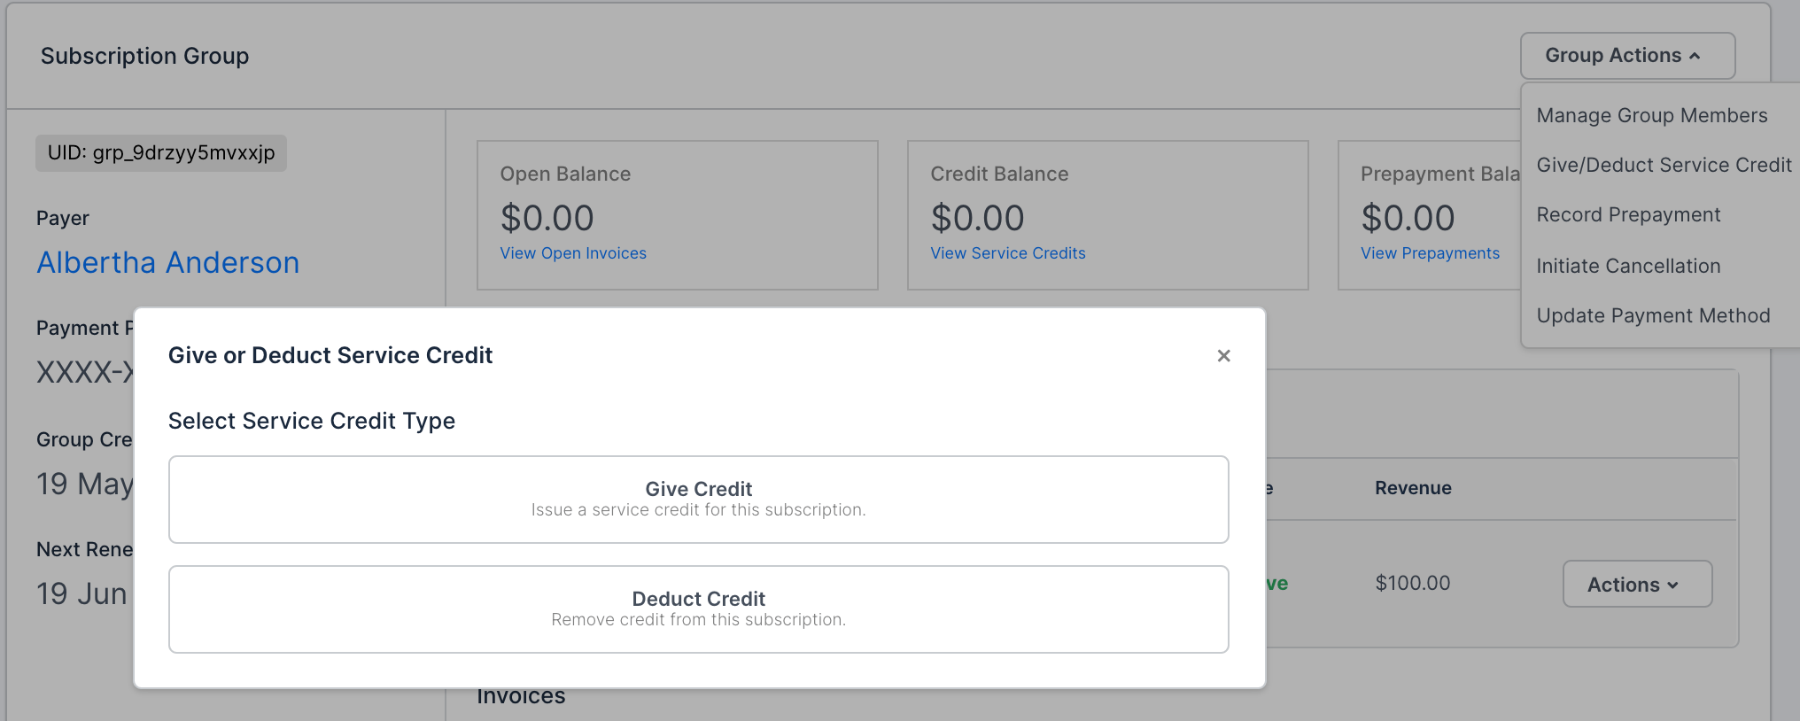Collapse the Group Actions dropdown
Image resolution: width=1800 pixels, height=721 pixels.
point(1626,56)
